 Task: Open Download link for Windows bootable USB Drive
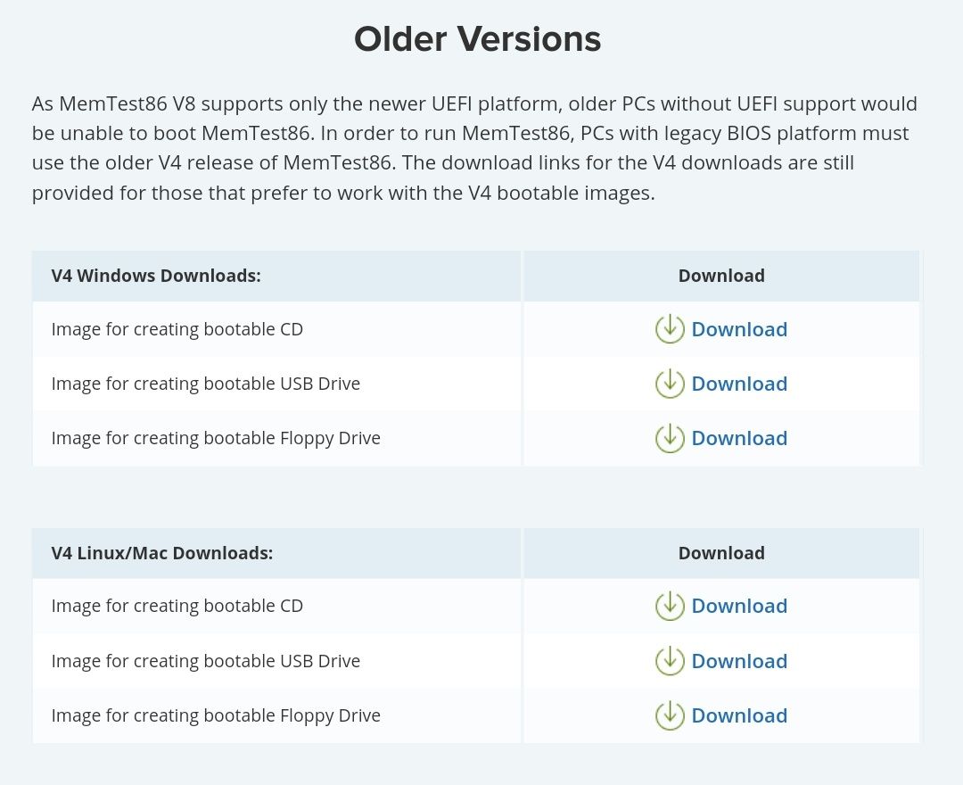pos(739,384)
